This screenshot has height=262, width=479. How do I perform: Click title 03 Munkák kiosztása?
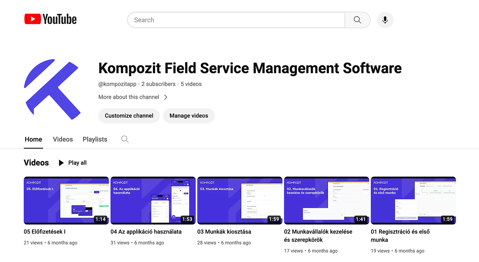click(x=224, y=232)
